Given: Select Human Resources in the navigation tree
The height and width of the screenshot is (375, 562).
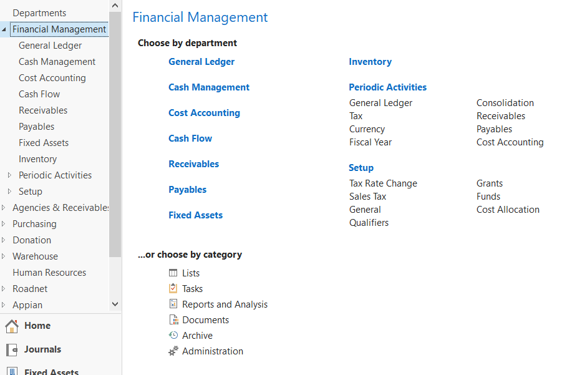Looking at the screenshot, I should (49, 273).
